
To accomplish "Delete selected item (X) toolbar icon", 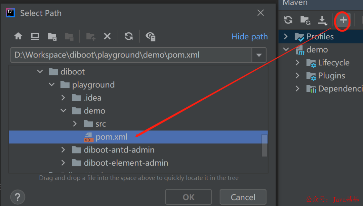I will (107, 36).
